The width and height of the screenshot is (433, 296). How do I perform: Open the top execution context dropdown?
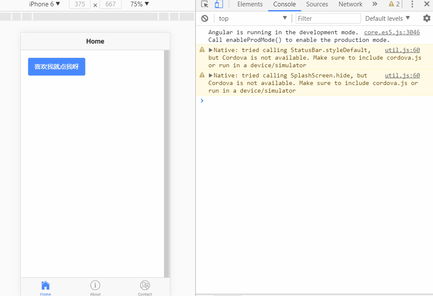(x=253, y=19)
